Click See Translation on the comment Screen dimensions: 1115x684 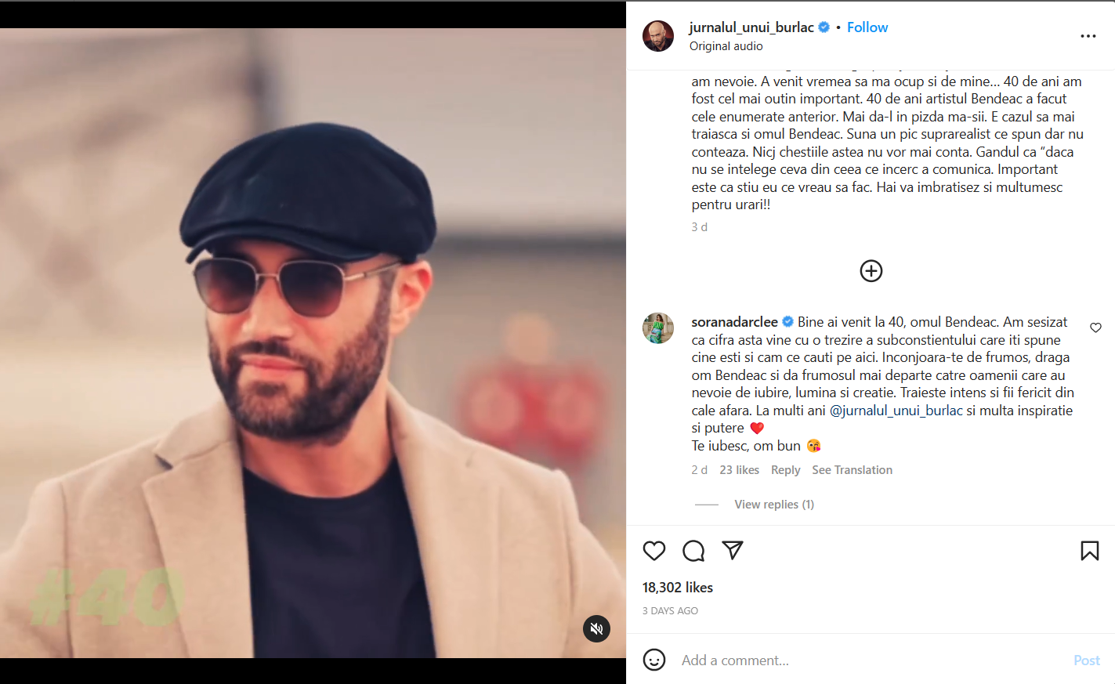[x=852, y=470]
